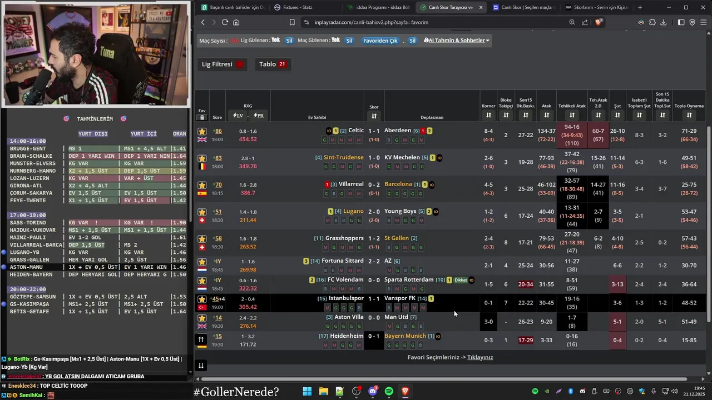Open Discord from taskbar
This screenshot has height=400, width=712.
pos(373,392)
